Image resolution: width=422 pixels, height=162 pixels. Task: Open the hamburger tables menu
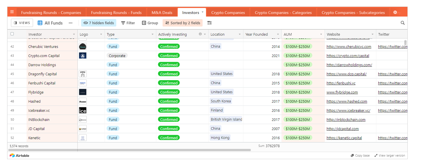click(x=12, y=12)
